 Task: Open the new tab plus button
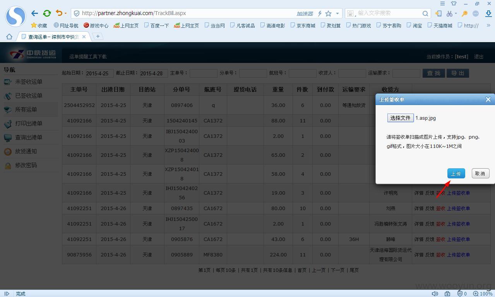pos(98,36)
